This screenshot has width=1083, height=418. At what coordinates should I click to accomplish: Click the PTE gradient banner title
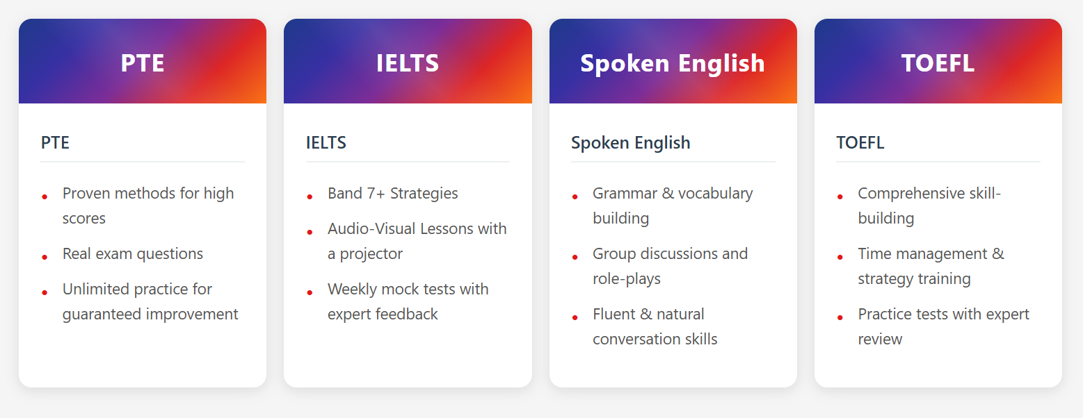click(143, 63)
